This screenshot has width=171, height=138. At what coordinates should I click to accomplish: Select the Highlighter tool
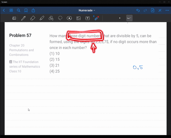[42, 18]
